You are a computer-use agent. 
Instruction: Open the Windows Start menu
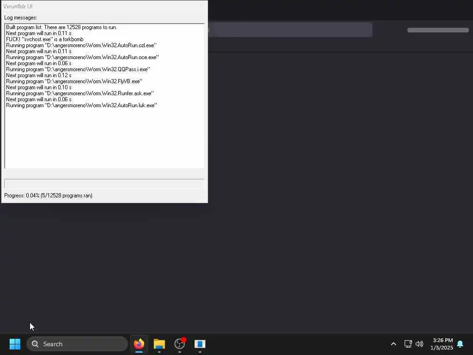coord(15,344)
